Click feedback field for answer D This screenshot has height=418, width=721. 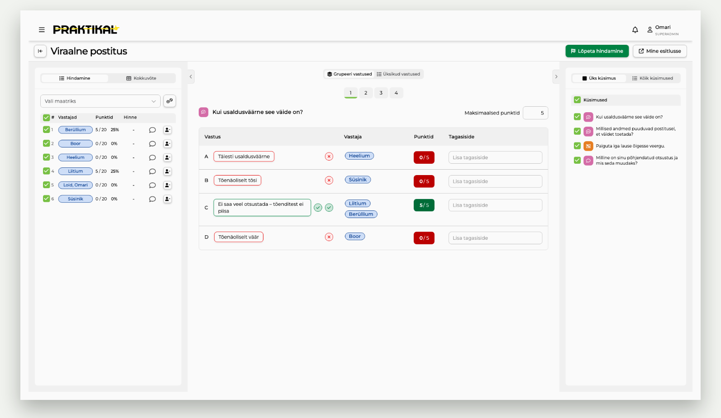pos(495,238)
